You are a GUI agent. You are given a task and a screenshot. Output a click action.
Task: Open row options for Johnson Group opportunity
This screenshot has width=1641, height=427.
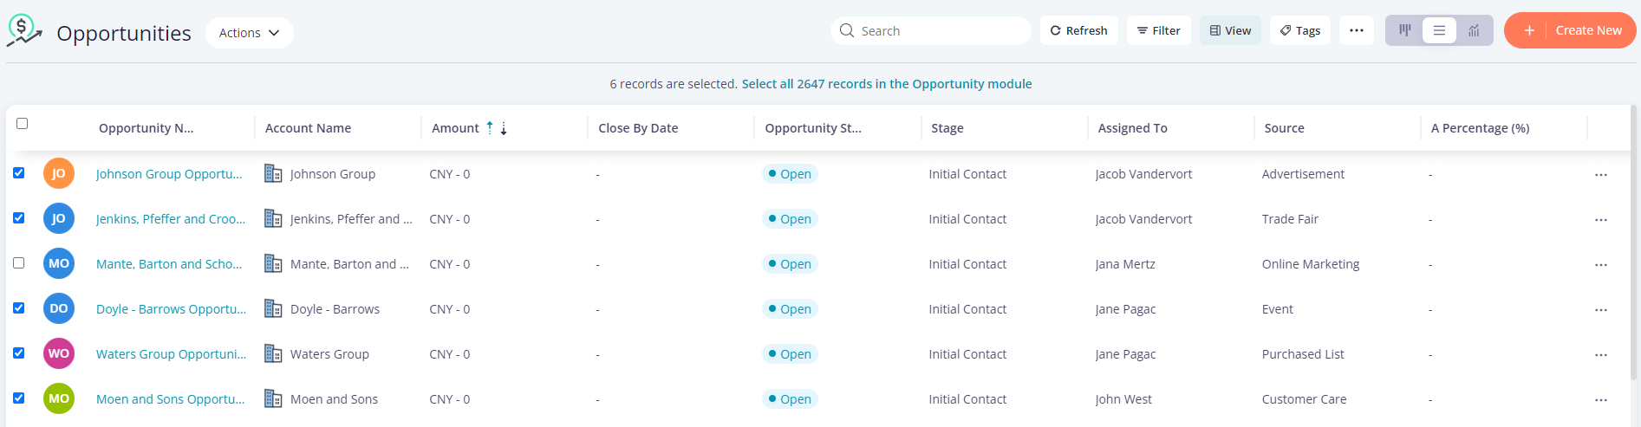[x=1600, y=175]
